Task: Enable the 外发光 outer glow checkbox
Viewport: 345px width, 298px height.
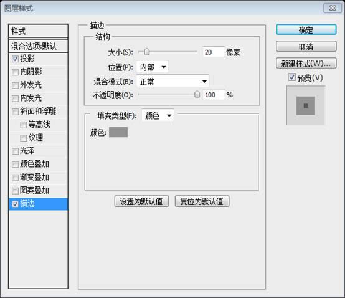Action: point(15,85)
